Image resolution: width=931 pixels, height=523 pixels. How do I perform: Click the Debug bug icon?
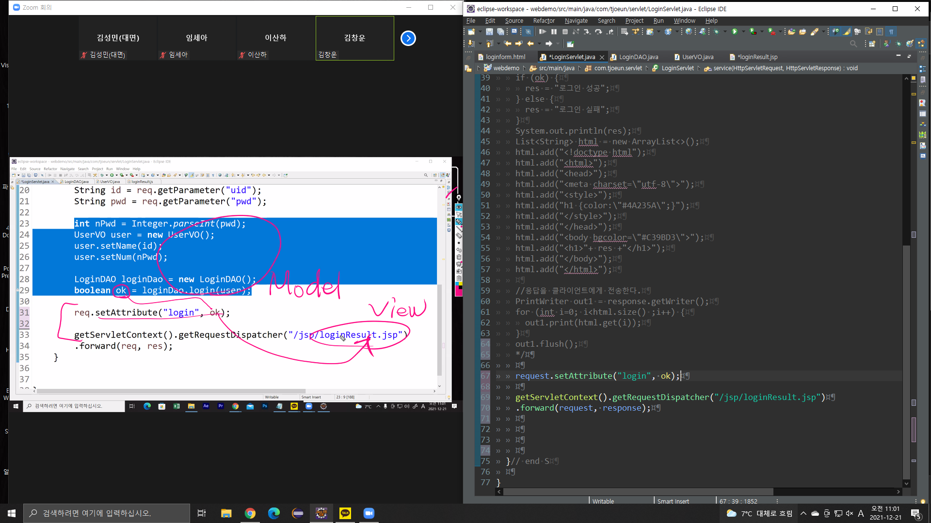click(716, 31)
